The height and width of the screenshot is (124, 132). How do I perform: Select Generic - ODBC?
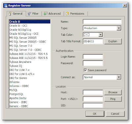click(30, 106)
